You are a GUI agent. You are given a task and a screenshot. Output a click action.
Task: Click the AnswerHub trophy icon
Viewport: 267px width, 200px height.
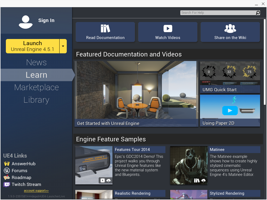(7, 164)
